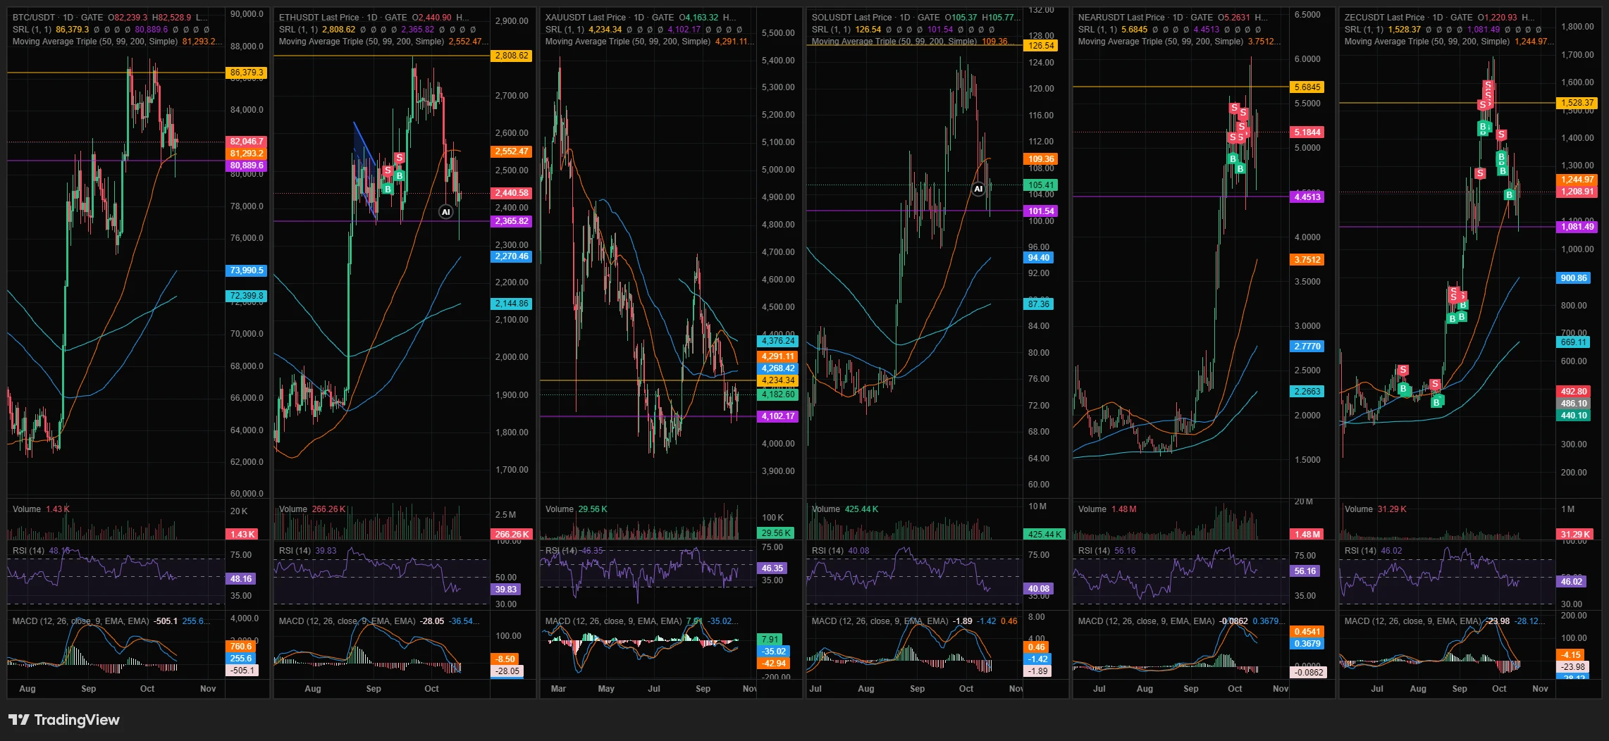Select the lowest green B buy marker on ETHUSDT
This screenshot has height=741, width=1609.
tap(388, 189)
